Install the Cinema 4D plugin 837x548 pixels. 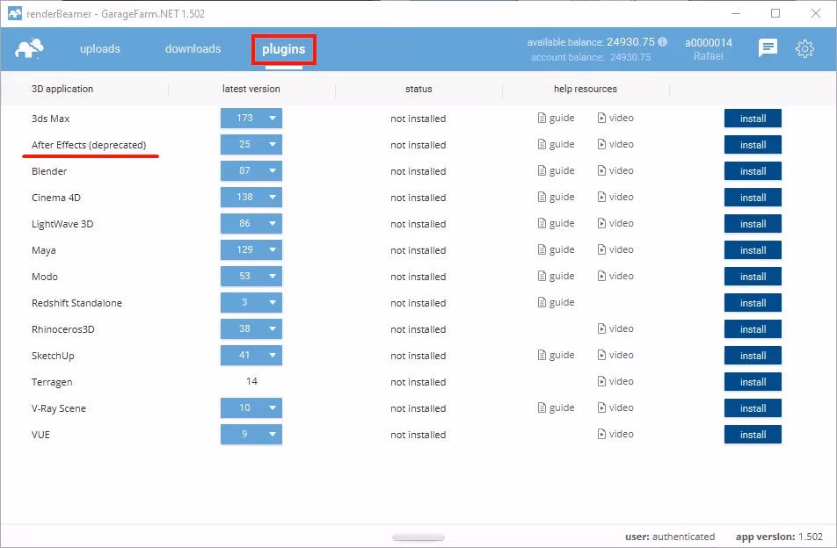pos(753,198)
